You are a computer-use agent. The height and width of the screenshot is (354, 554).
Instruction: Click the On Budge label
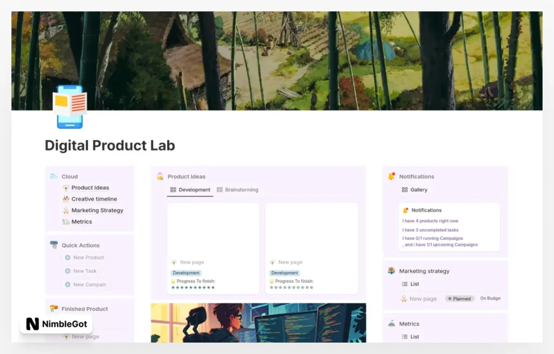click(x=490, y=298)
